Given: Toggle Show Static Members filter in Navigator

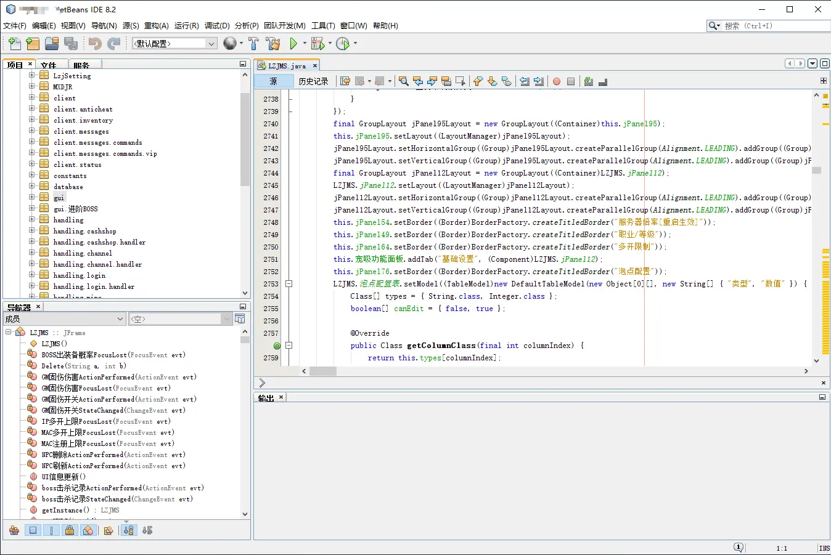Looking at the screenshot, I should click(x=52, y=530).
